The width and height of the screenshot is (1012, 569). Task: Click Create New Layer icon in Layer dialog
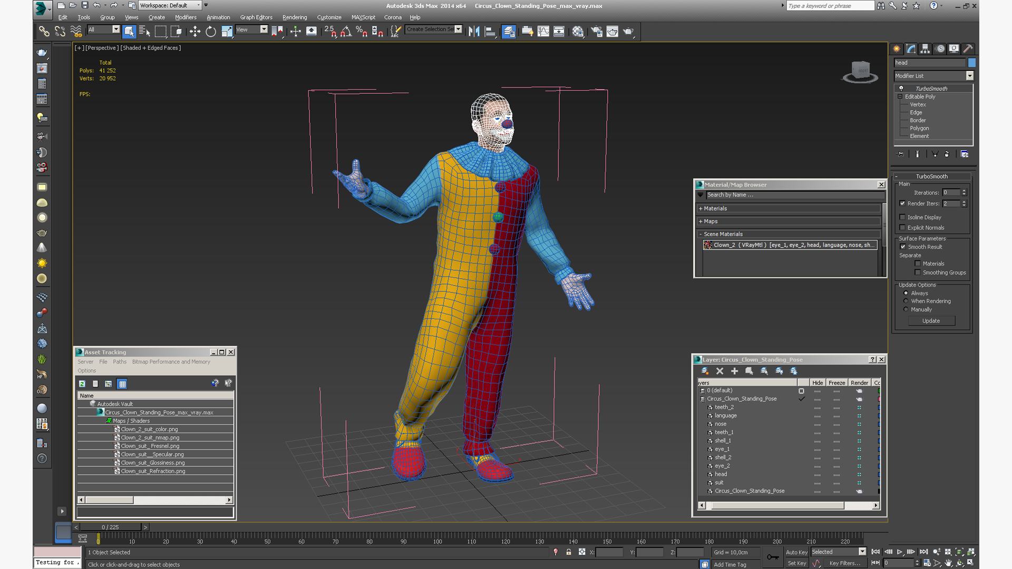click(x=705, y=371)
